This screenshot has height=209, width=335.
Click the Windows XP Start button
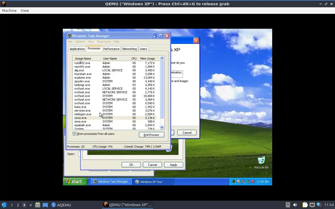coord(75,182)
